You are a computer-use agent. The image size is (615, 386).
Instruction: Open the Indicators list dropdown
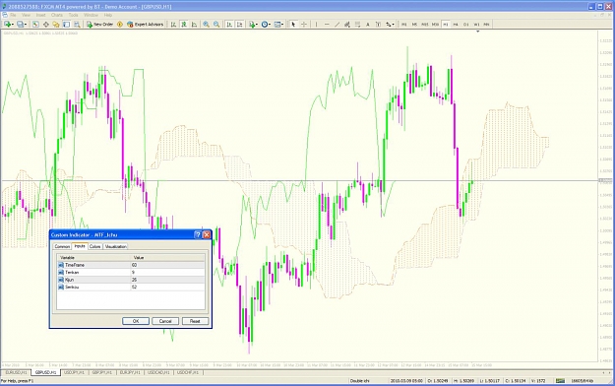tap(253, 25)
